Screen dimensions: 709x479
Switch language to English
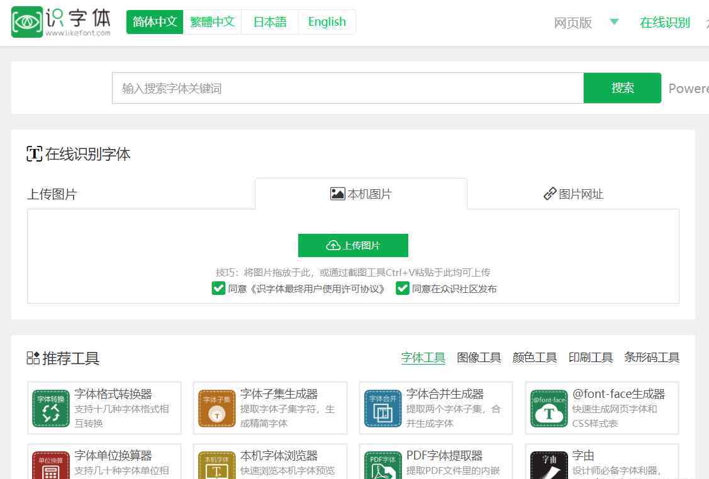327,22
